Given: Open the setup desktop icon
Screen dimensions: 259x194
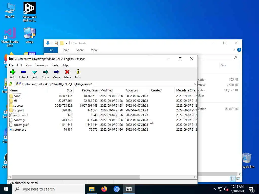Looking at the screenshot, I should tap(29, 35).
